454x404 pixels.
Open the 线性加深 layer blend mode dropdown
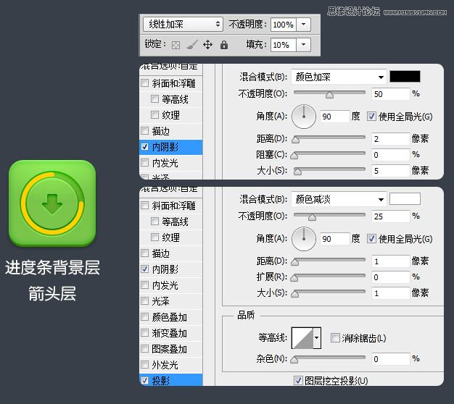pyautogui.click(x=183, y=25)
